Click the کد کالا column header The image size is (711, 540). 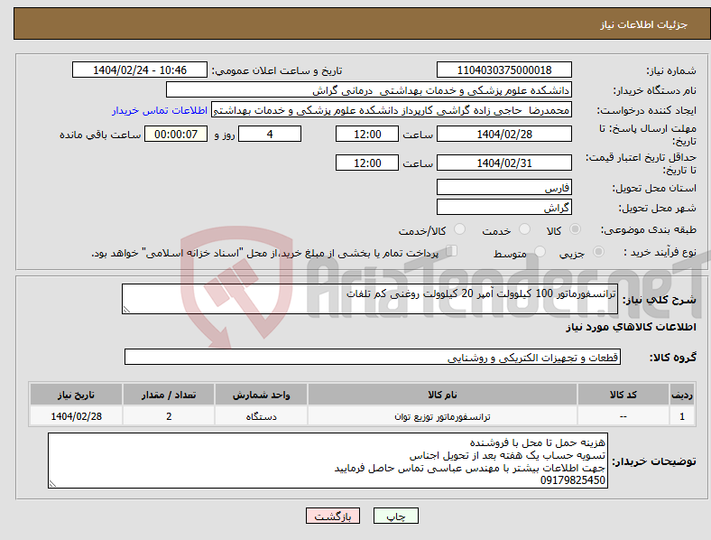623,395
